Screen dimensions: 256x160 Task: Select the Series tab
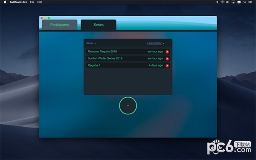point(99,25)
